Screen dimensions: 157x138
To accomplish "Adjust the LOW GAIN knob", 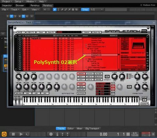I will tap(19, 87).
